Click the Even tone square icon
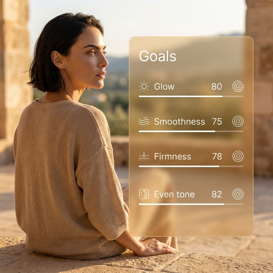Screen dimensions: 273x273 pos(144,194)
